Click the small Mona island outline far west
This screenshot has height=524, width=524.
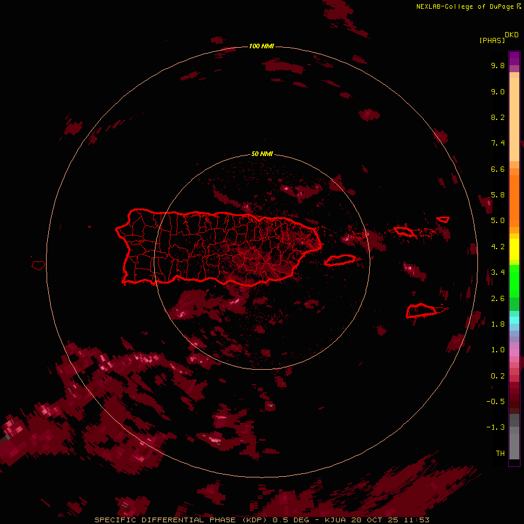pyautogui.click(x=38, y=265)
